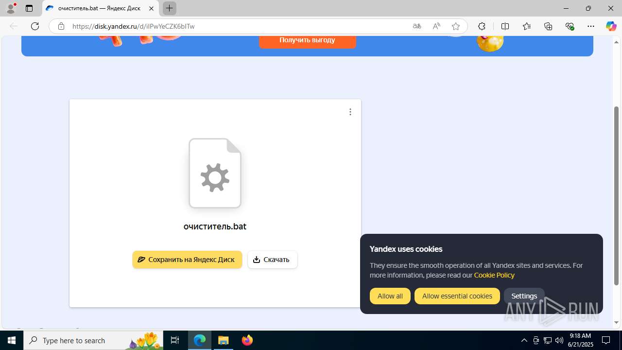Click the volume speaker tray icon
622x350 pixels.
[x=559, y=340]
